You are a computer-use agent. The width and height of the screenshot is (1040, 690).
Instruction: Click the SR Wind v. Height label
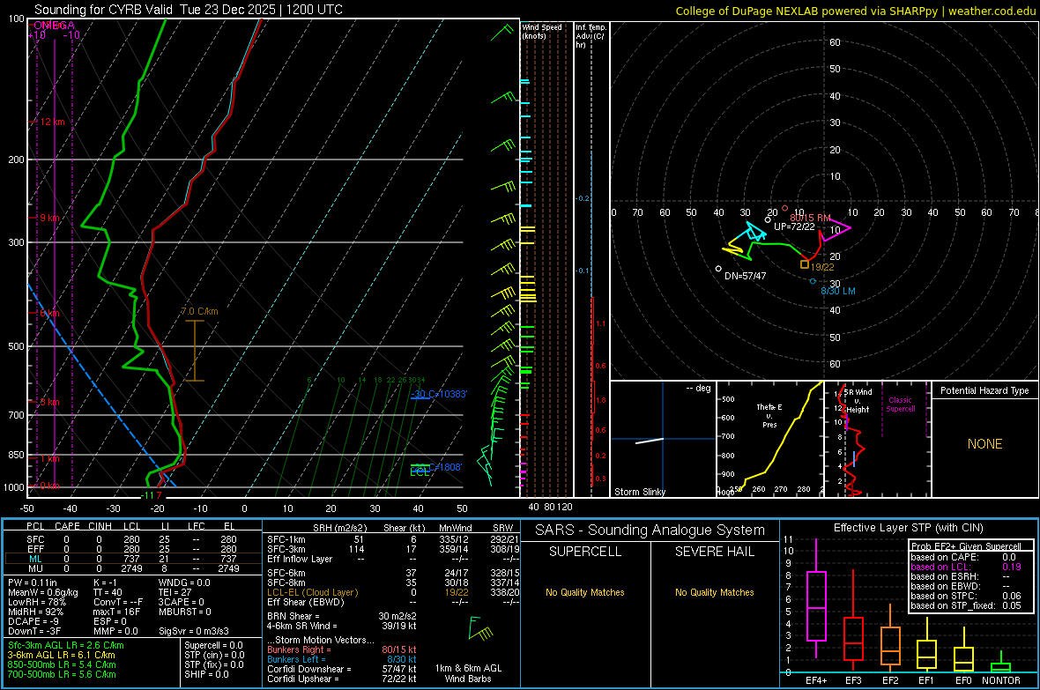pos(858,401)
